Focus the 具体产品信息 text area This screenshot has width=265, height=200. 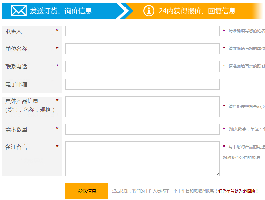pyautogui.click(x=142, y=107)
